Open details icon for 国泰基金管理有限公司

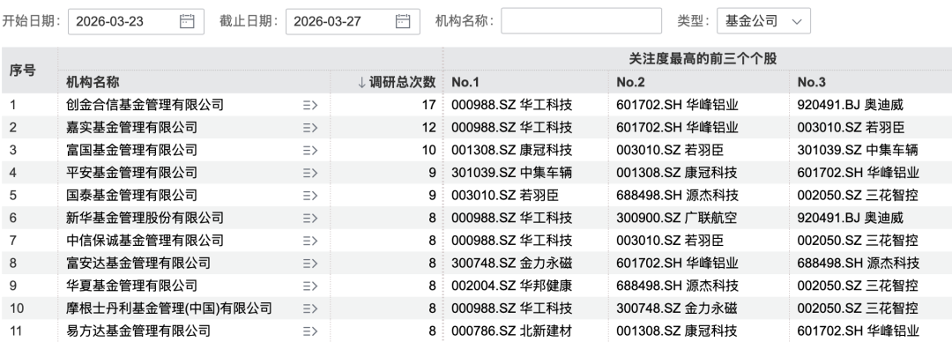(310, 196)
